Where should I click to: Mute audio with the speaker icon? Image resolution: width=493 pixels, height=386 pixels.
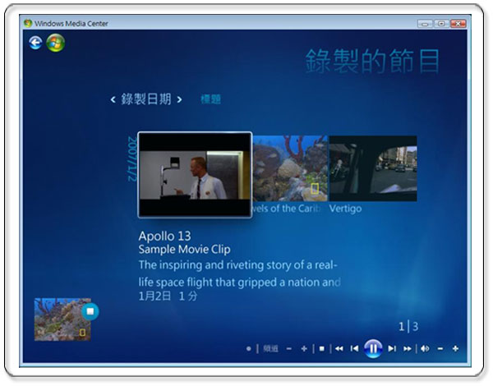pyautogui.click(x=425, y=348)
